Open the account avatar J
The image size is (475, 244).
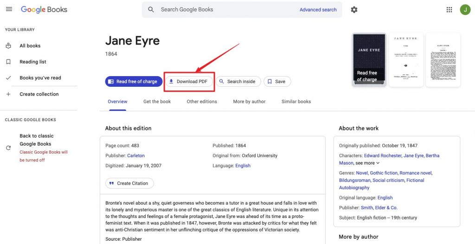tap(465, 10)
